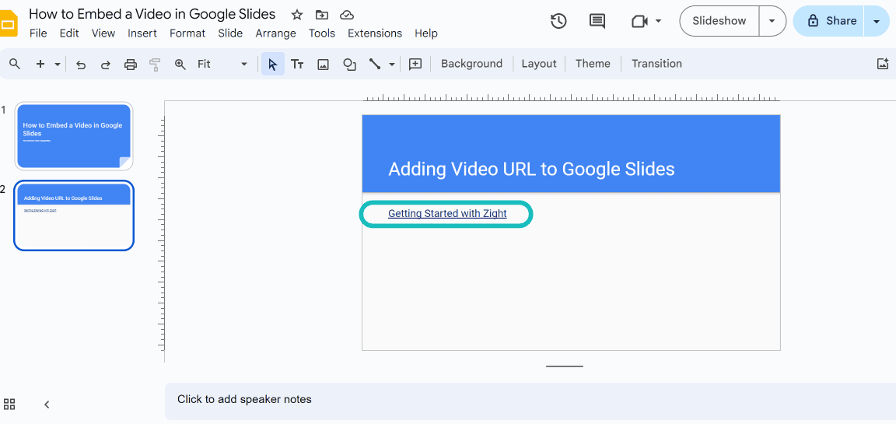Image resolution: width=896 pixels, height=424 pixels.
Task: Expand the Share options arrow
Action: [x=877, y=21]
